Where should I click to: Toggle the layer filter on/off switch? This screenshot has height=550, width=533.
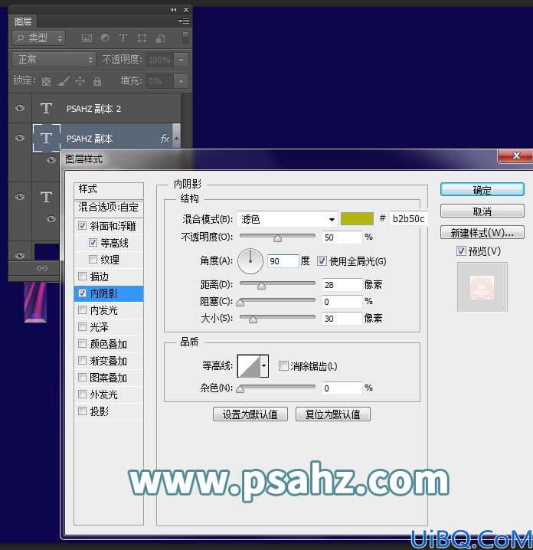[x=185, y=38]
